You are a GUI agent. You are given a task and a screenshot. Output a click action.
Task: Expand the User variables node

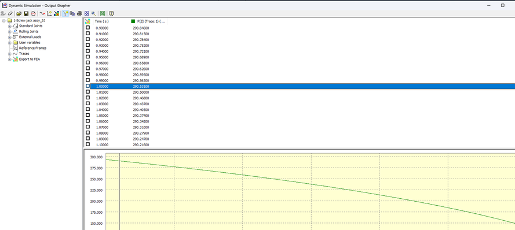tap(9, 43)
